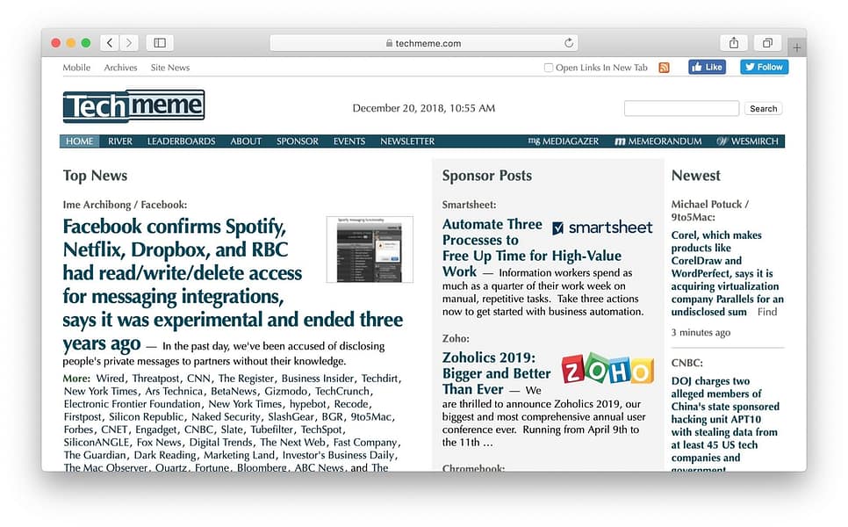Open the tab overview icon
This screenshot has height=527, width=848.
(x=767, y=42)
